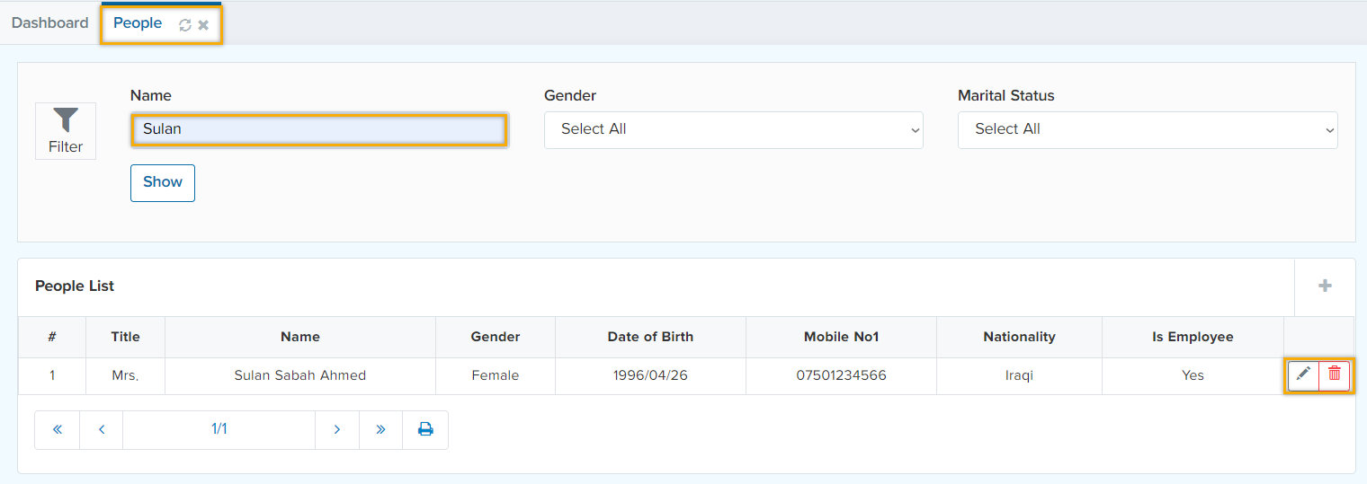Click the Name column header
Image resolution: width=1367 pixels, height=484 pixels.
[x=300, y=337]
